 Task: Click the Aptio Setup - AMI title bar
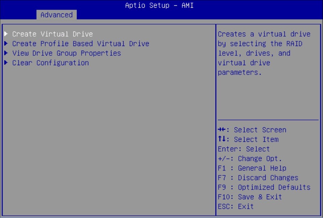(x=161, y=5)
